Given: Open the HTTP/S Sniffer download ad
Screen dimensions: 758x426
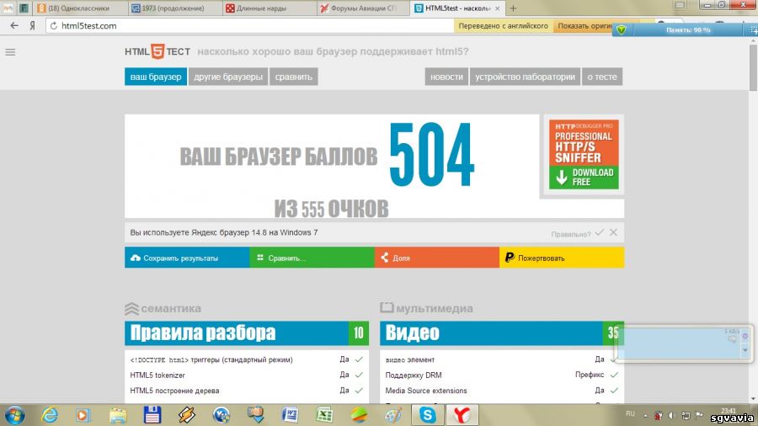Looking at the screenshot, I should (584, 154).
